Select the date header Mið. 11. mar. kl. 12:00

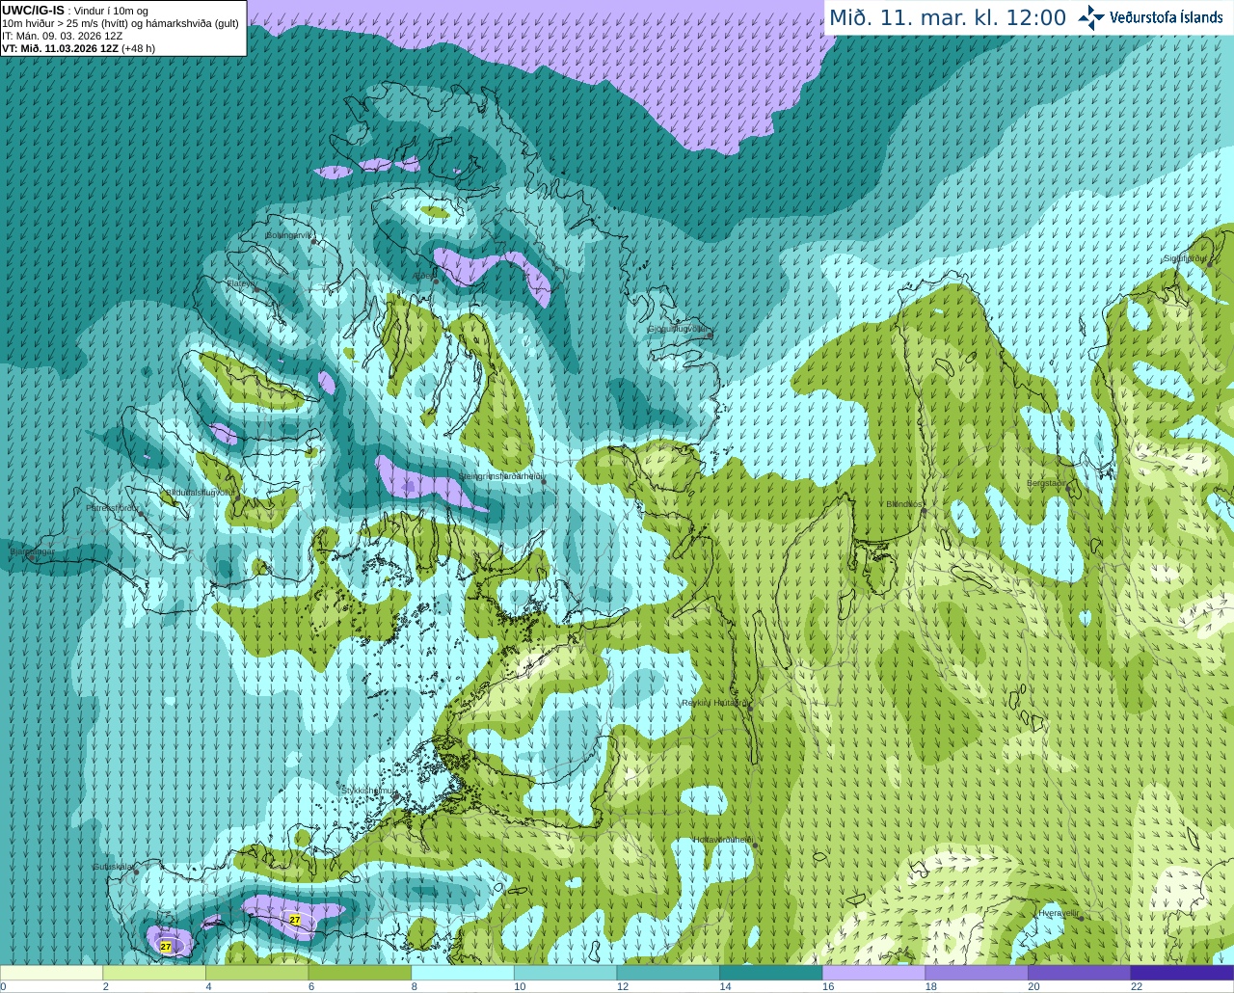point(948,18)
